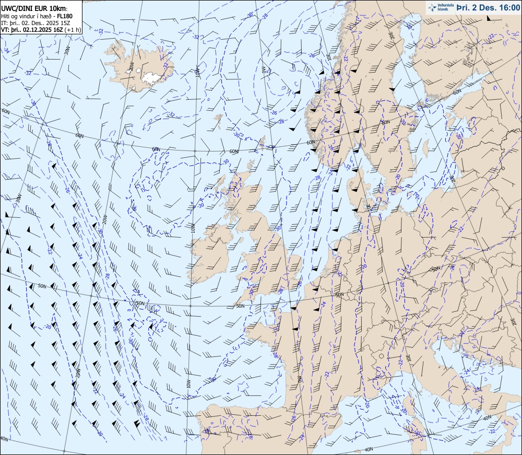
Task: Click the white glacier patch on Iceland
Action: 152,78
